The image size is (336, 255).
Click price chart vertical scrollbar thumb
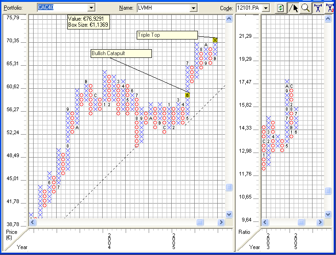(x=229, y=187)
